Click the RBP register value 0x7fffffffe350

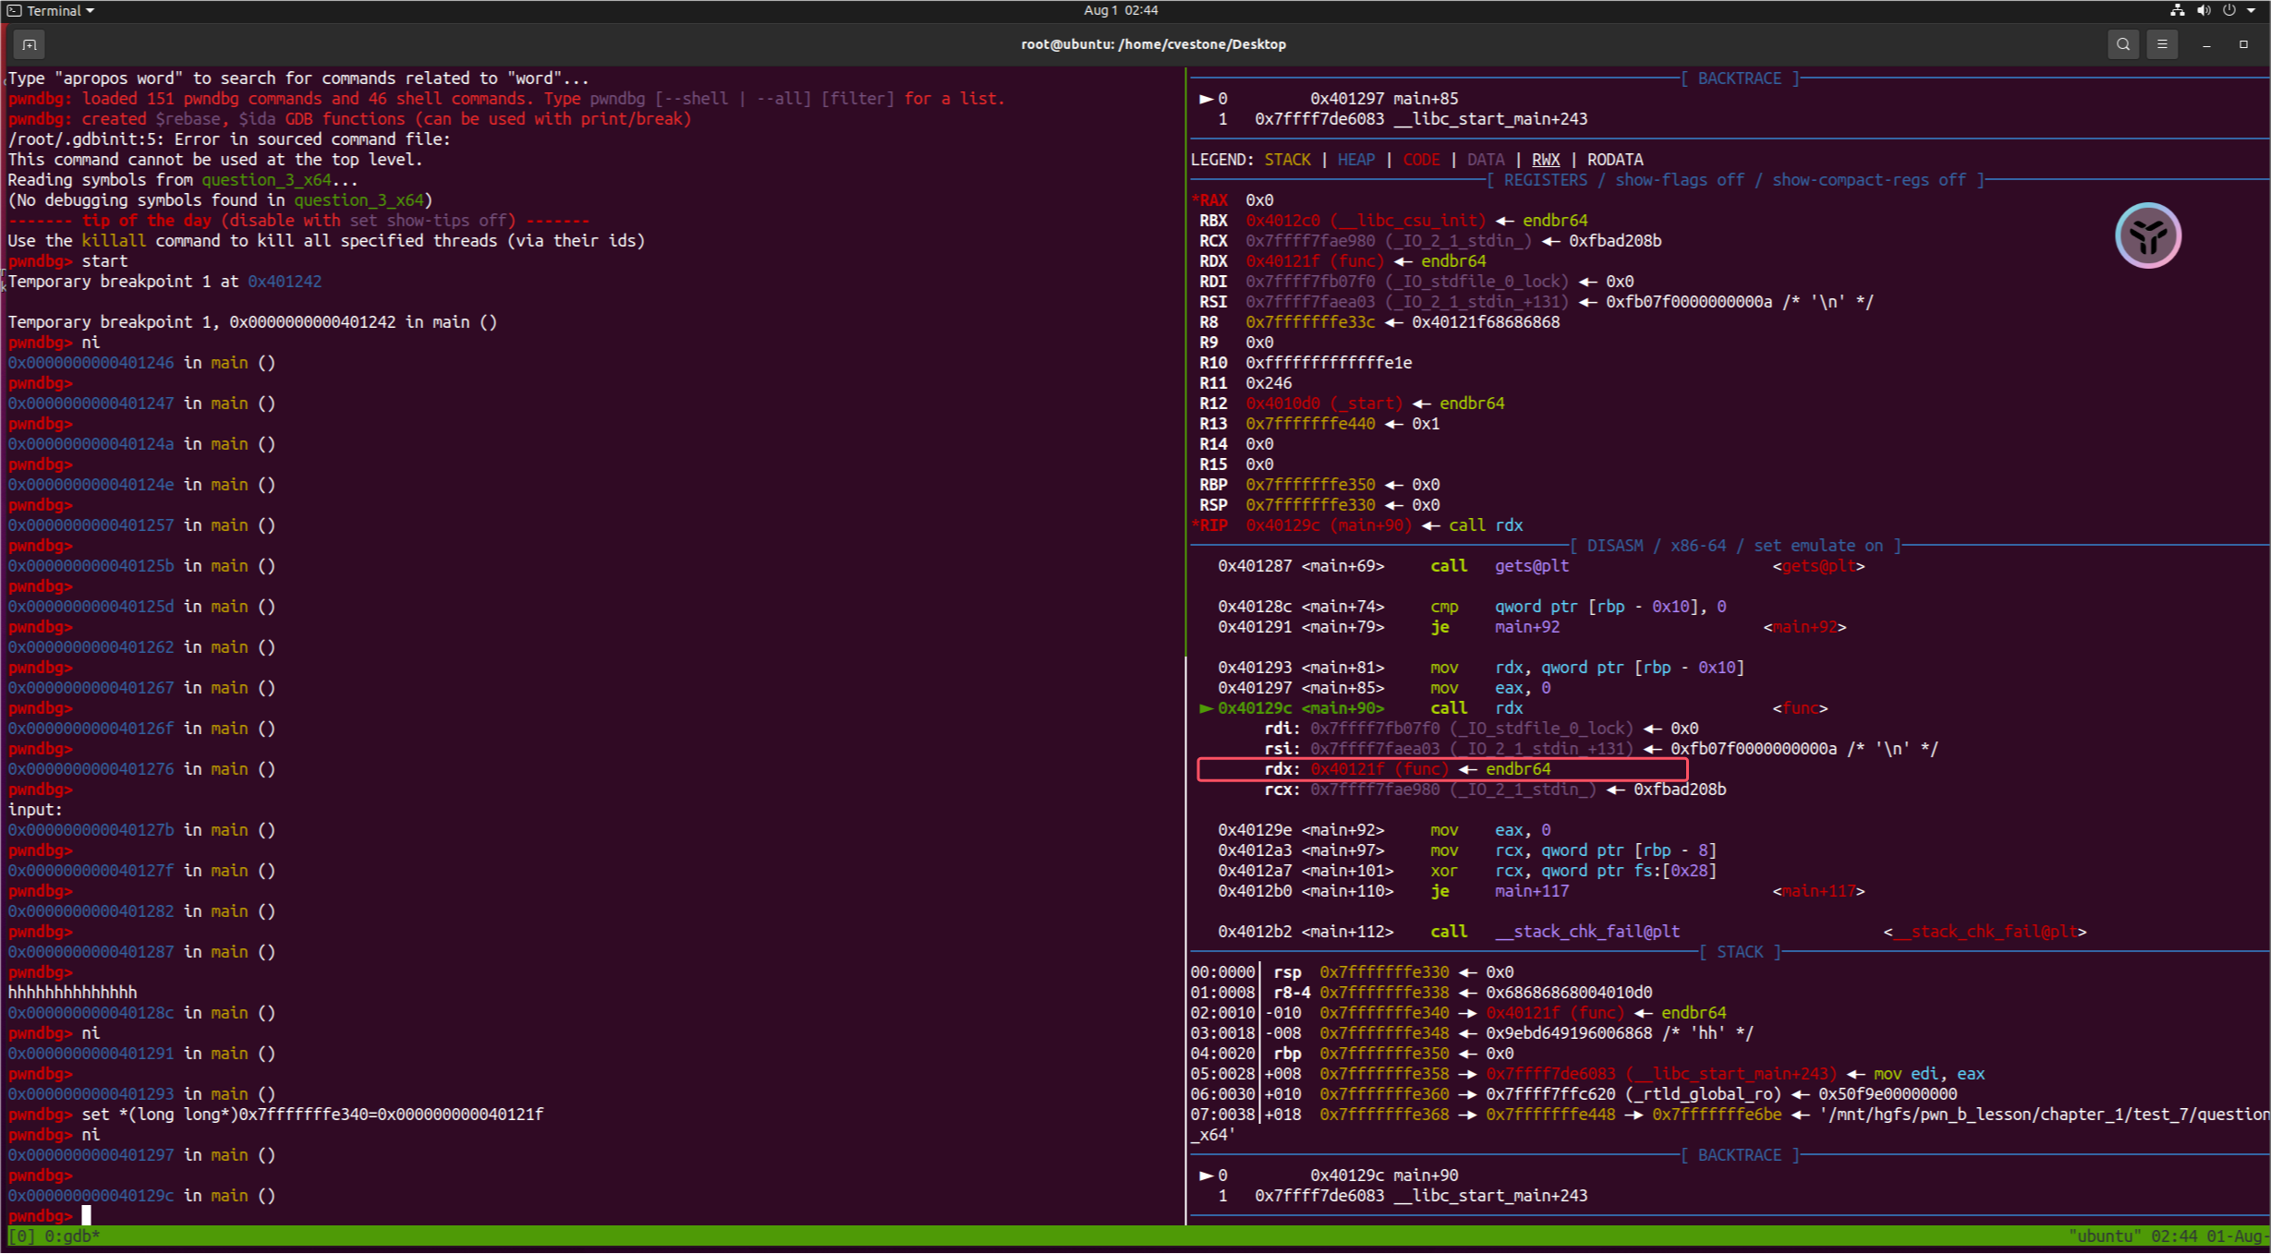coord(1310,485)
